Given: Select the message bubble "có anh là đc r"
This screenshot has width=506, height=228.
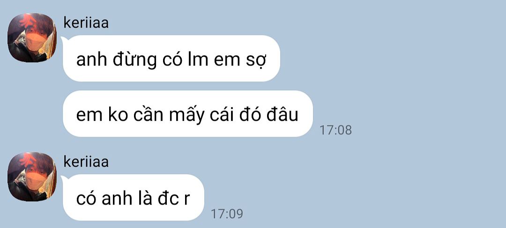Looking at the screenshot, I should (133, 198).
